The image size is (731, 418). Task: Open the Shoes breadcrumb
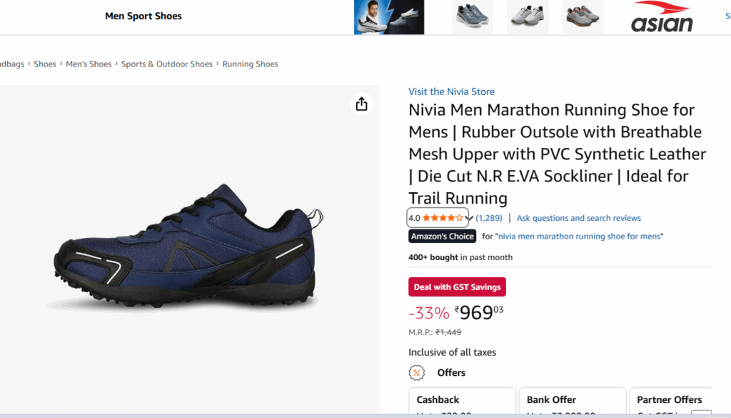point(45,64)
